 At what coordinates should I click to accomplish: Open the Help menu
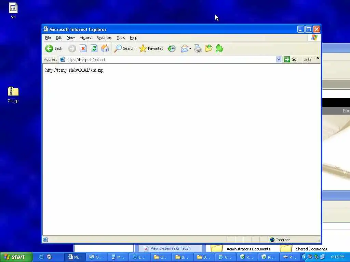pos(134,38)
